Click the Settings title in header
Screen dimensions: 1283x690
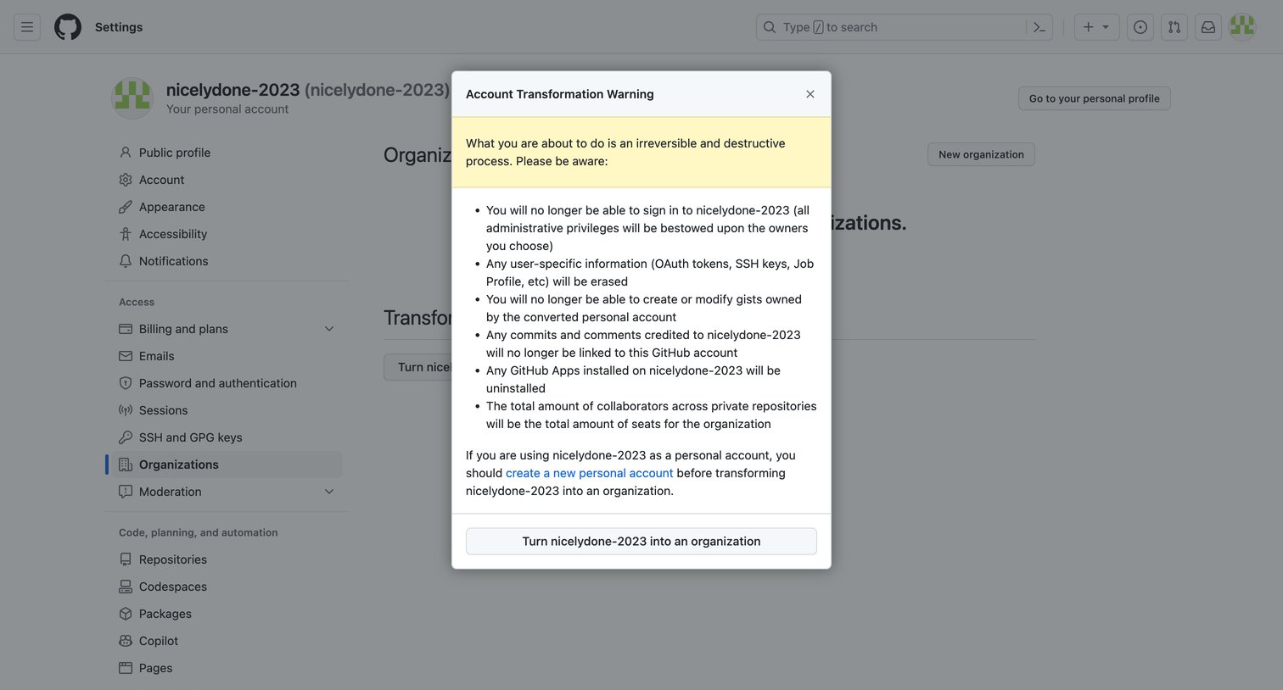pos(119,27)
